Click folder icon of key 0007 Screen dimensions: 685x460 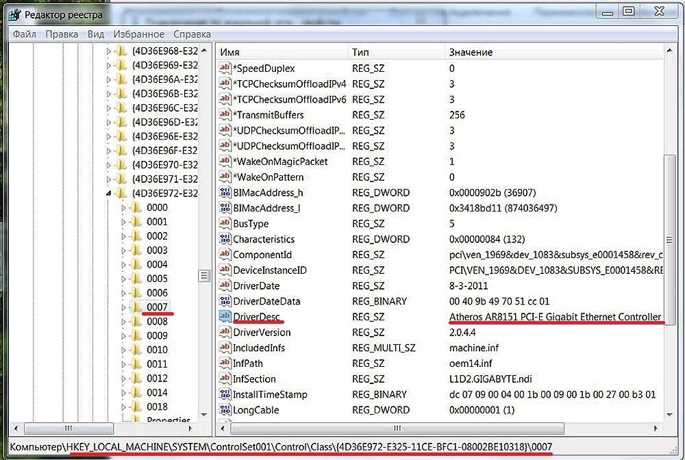[x=137, y=307]
